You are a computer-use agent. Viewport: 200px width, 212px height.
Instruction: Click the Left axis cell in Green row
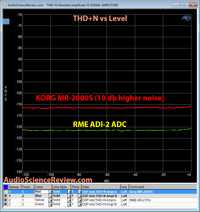[125, 204]
